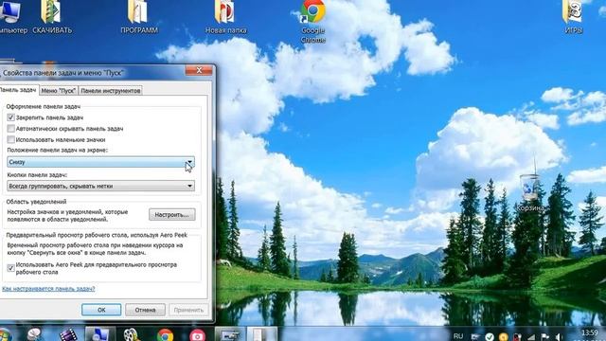Open the Новая папка desktop folder

(225, 16)
